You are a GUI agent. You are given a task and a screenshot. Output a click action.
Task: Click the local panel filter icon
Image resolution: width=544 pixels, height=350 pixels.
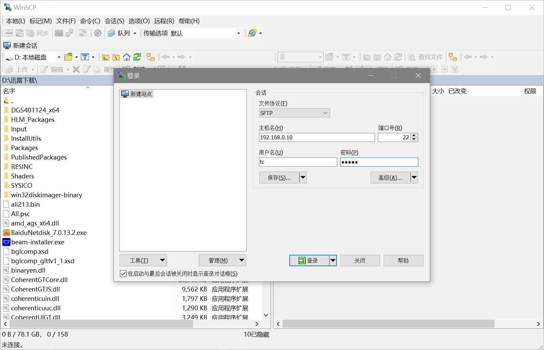click(x=85, y=57)
